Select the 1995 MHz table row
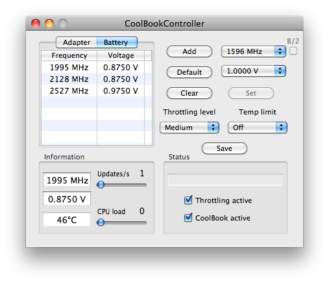The width and height of the screenshot is (329, 283). (x=97, y=67)
